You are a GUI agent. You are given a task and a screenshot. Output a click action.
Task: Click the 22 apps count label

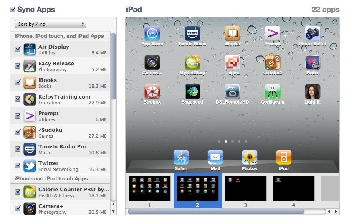[325, 10]
